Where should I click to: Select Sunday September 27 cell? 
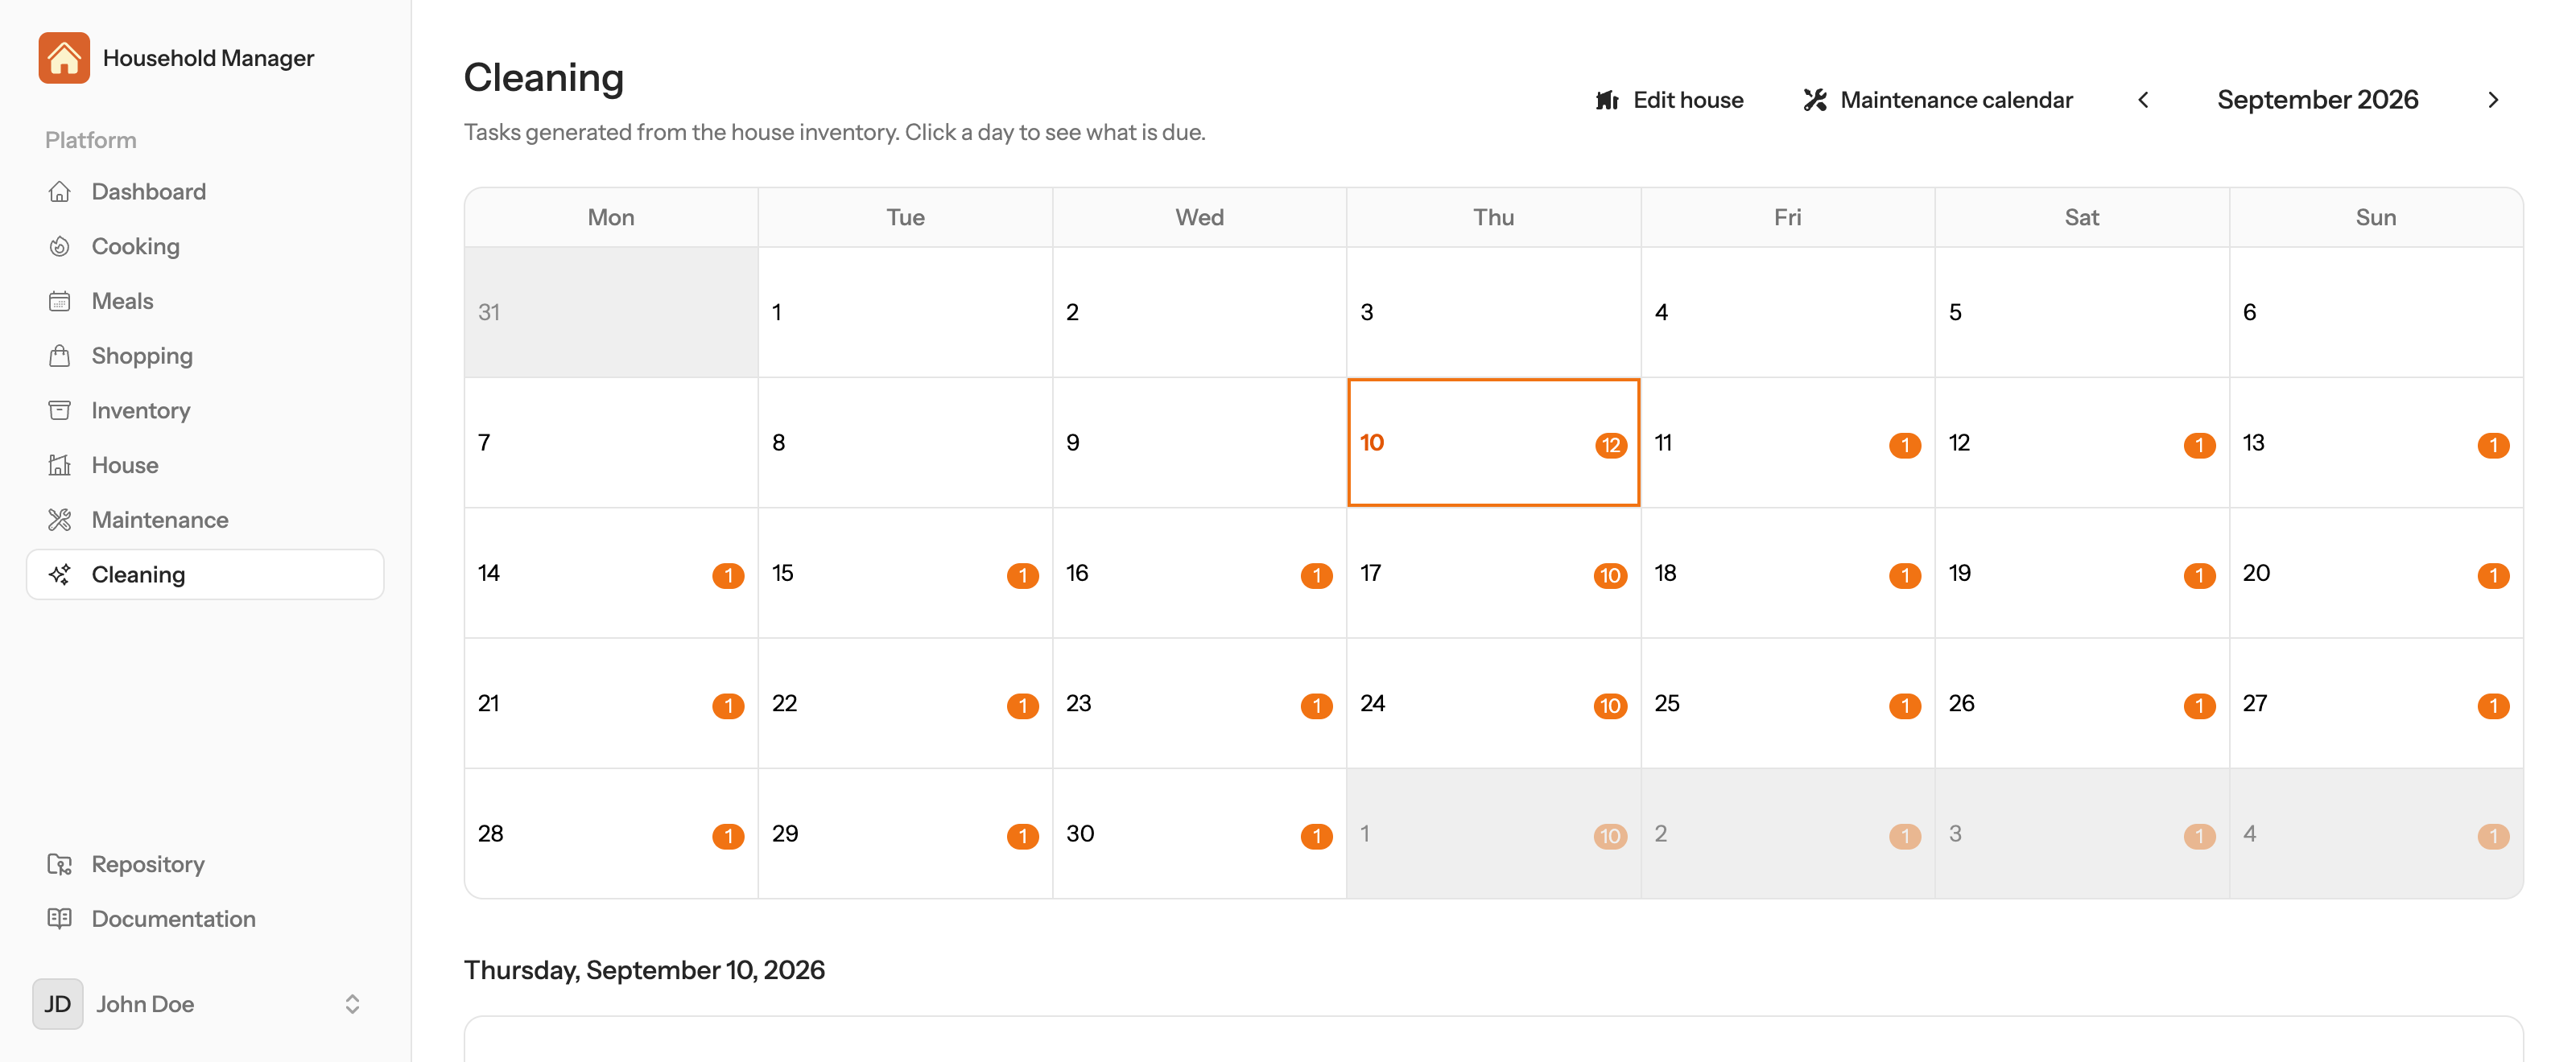pyautogui.click(x=2376, y=703)
